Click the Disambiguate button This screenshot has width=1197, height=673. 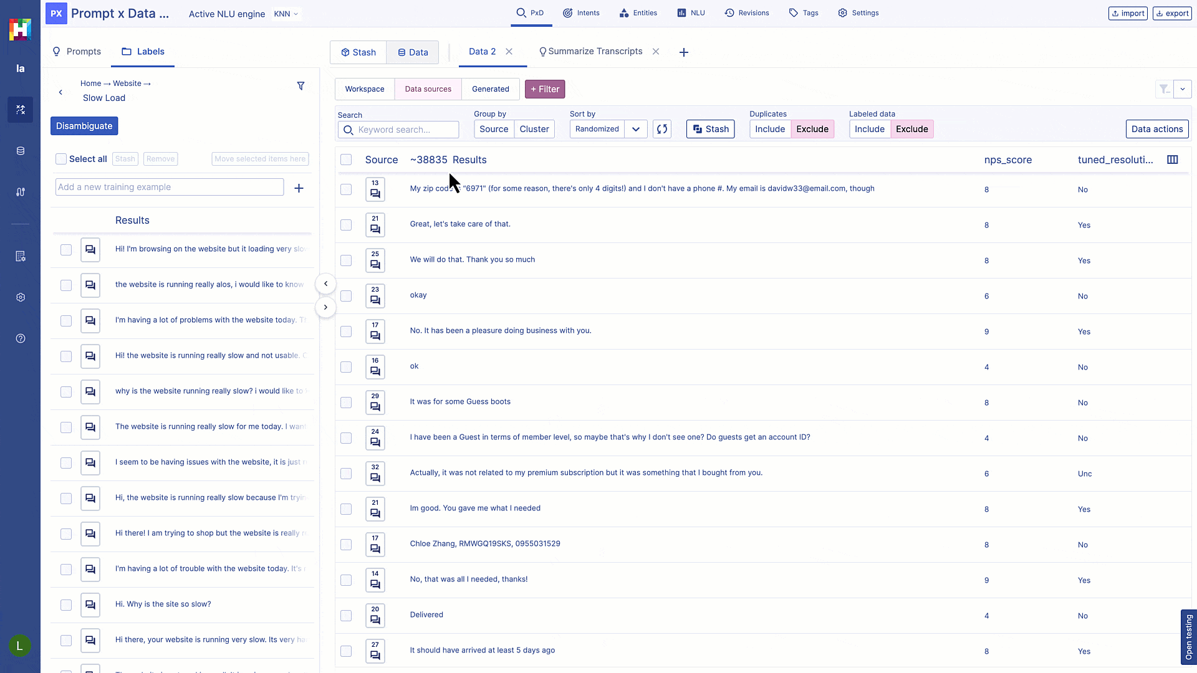pyautogui.click(x=84, y=126)
